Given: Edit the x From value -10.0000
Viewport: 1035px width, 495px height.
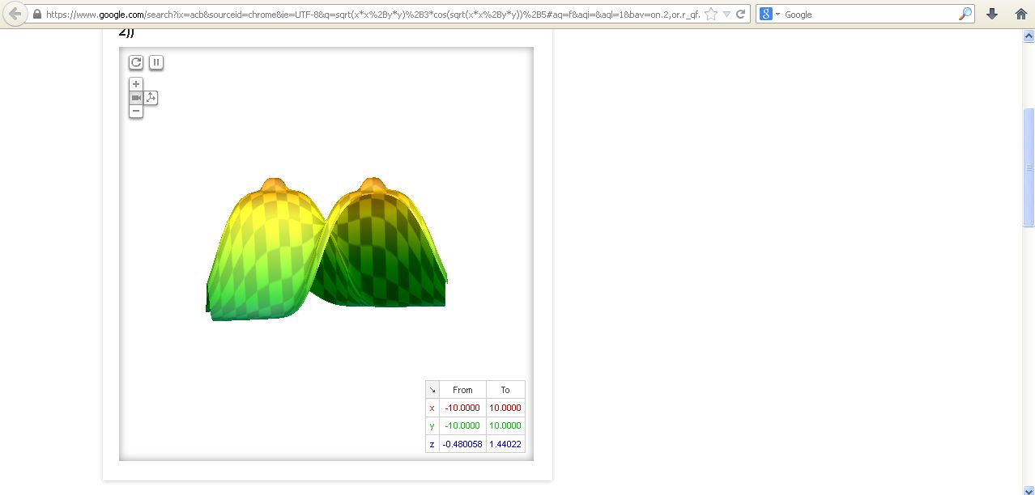Looking at the screenshot, I should [x=462, y=408].
